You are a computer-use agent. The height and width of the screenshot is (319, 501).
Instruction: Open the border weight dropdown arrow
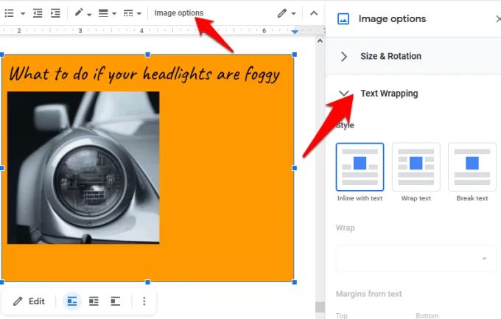[114, 14]
